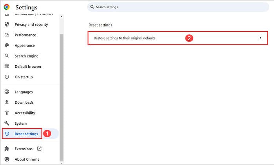Click the Appearance palette icon
This screenshot has width=274, height=165.
(x=7, y=45)
